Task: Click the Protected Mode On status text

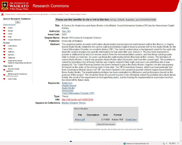Action: pos(141,144)
